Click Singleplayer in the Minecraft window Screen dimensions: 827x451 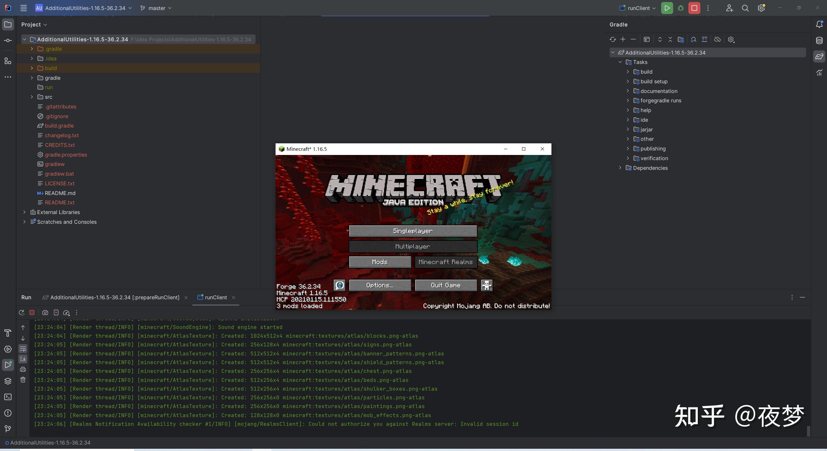coord(413,231)
